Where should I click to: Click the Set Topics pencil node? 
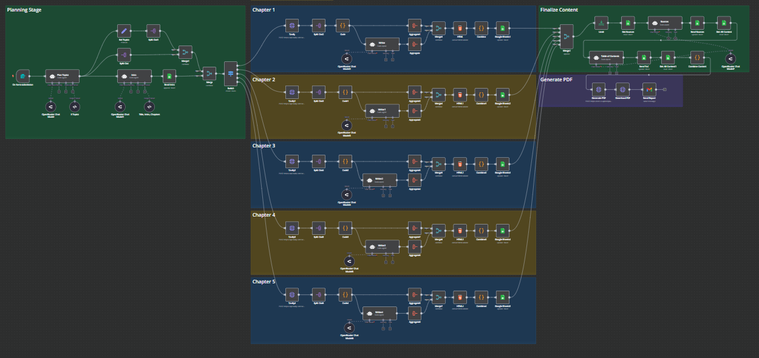click(124, 31)
